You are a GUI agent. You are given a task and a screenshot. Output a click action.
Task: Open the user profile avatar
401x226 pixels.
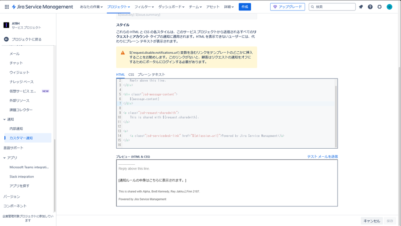click(389, 7)
